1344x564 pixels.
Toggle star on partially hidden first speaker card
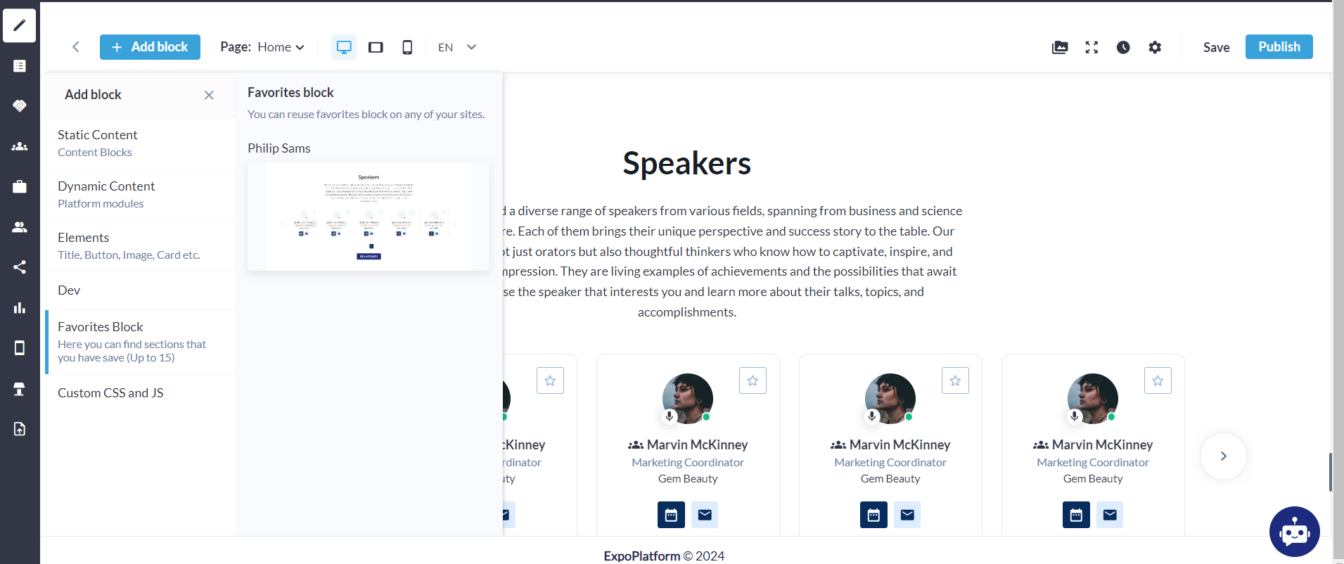click(x=550, y=380)
